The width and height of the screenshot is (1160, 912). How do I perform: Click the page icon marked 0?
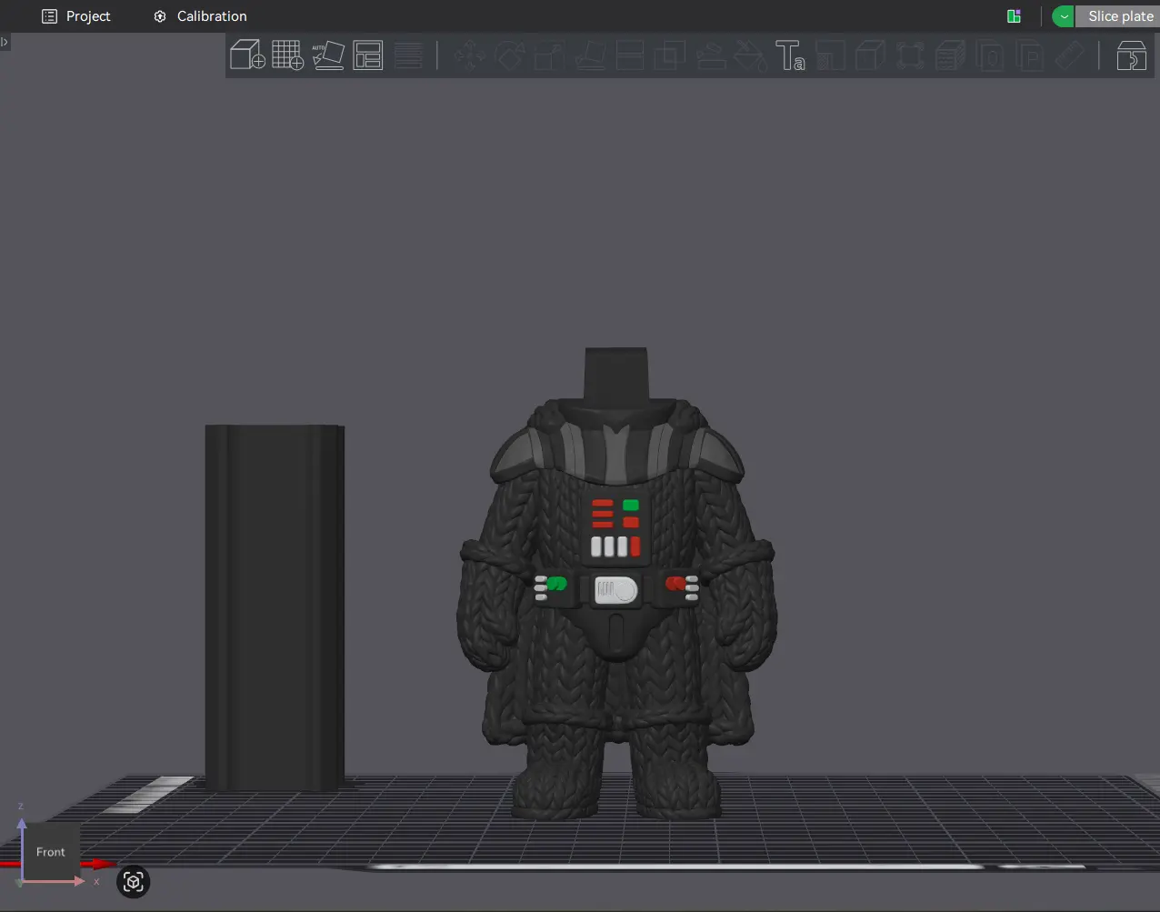[991, 55]
